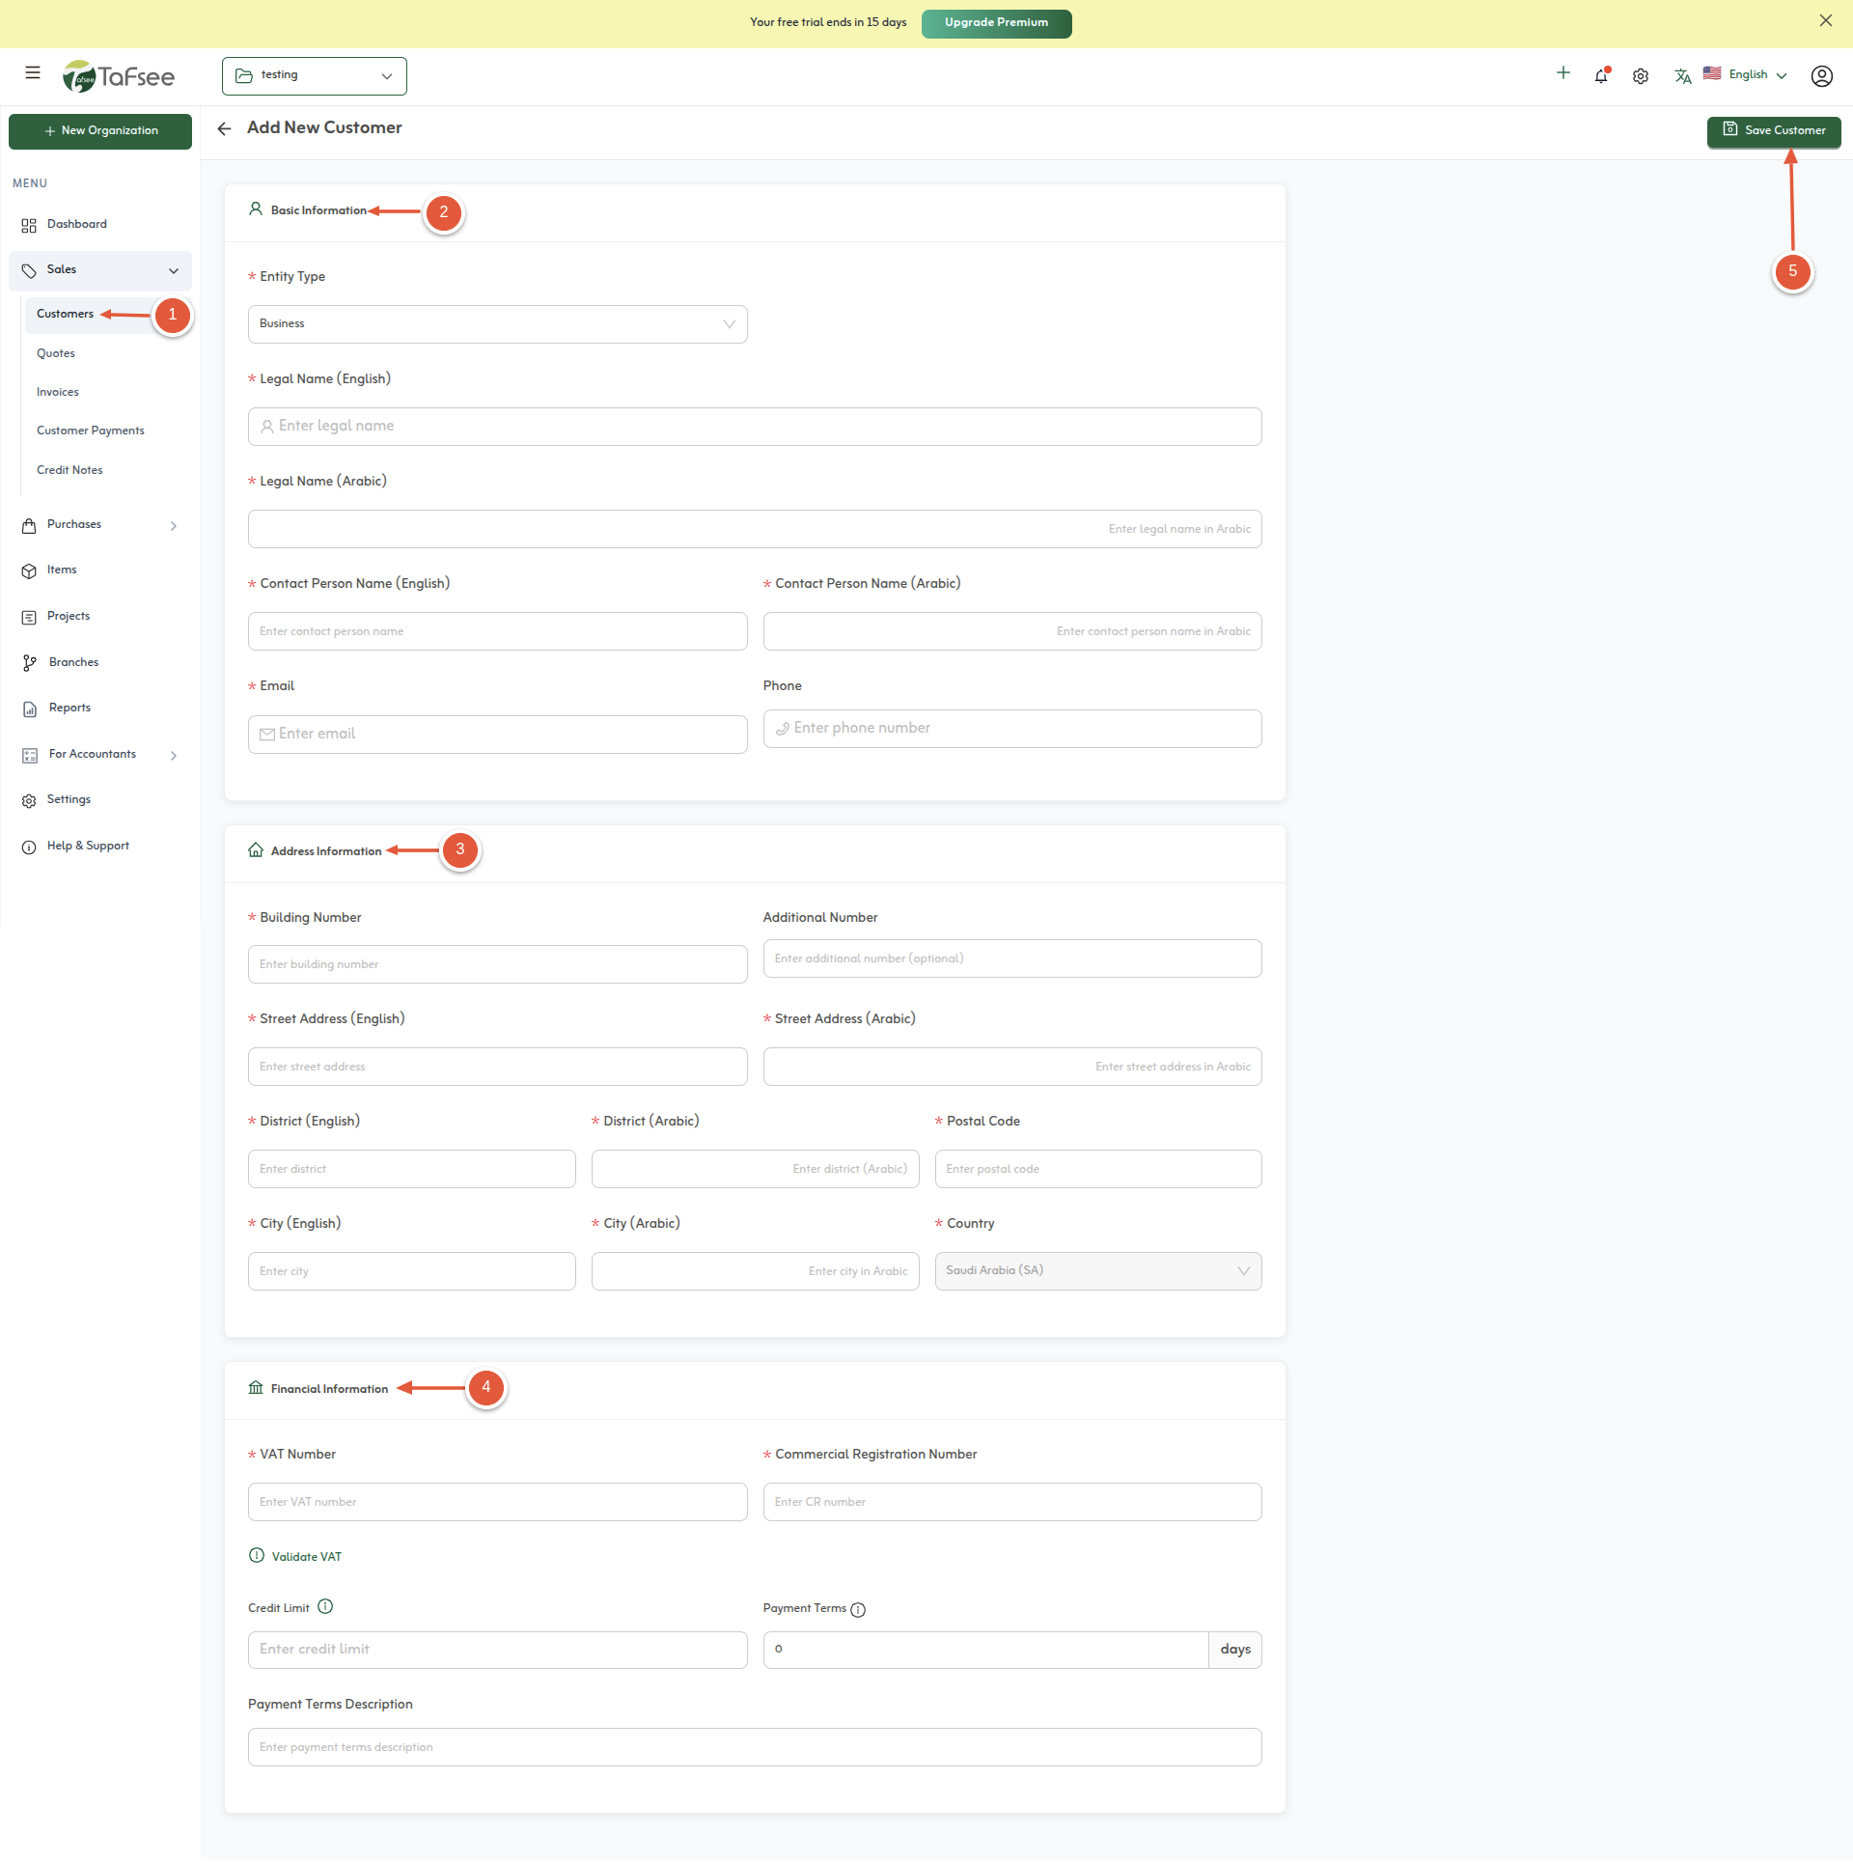Screen dimensions: 1853x1862
Task: Click the Sales tag icon
Action: click(x=29, y=270)
